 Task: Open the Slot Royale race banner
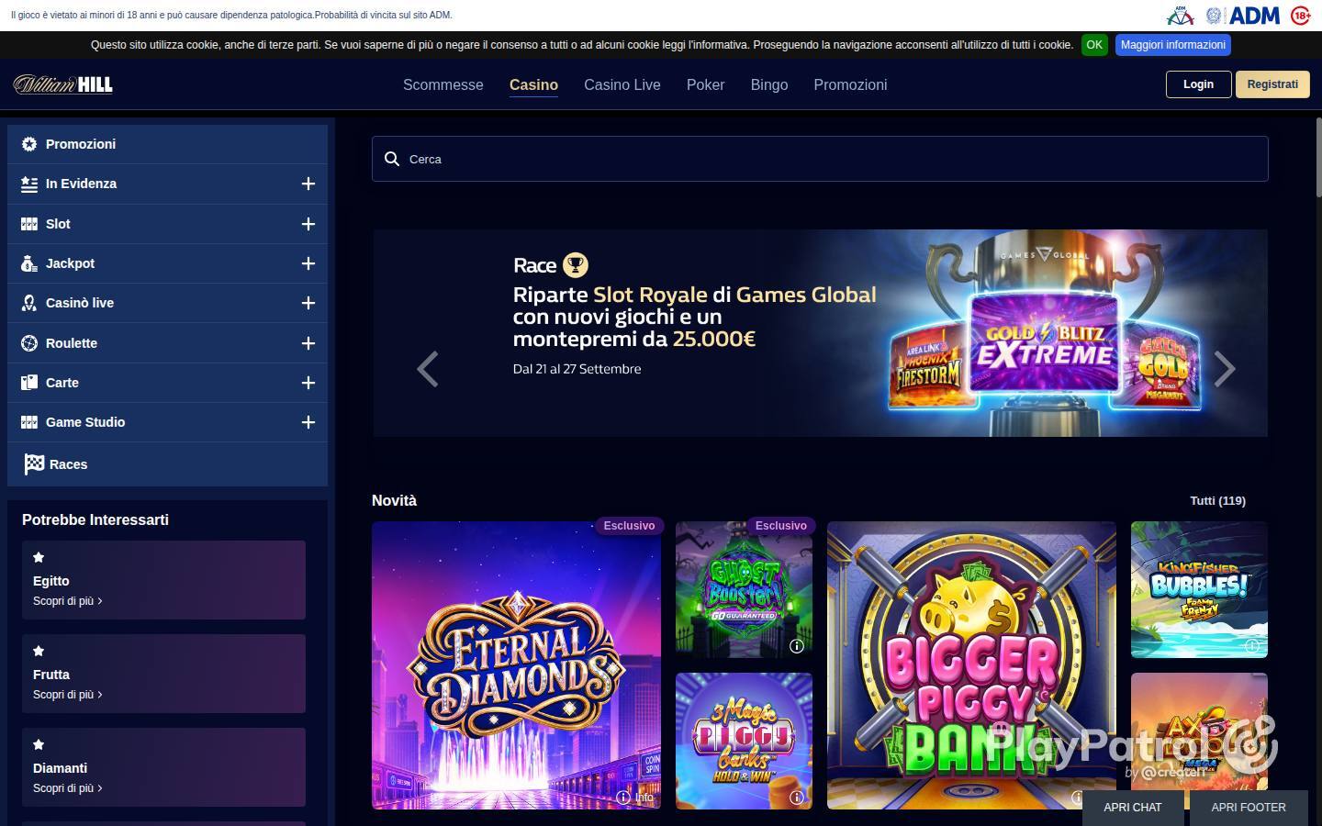(820, 333)
